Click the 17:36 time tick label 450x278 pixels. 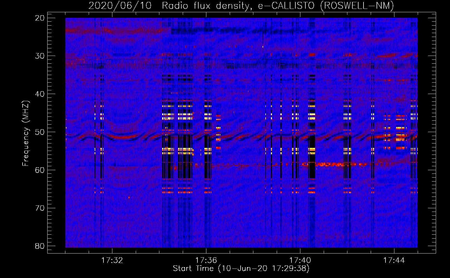pos(206,260)
